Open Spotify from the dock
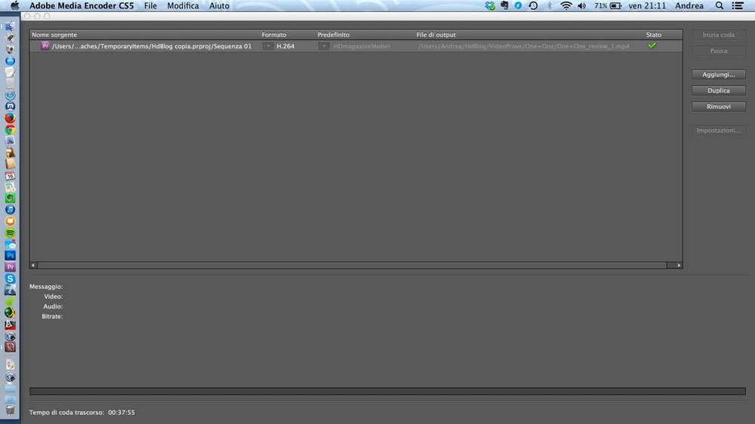Viewport: 755px width, 424px height. coord(11,234)
